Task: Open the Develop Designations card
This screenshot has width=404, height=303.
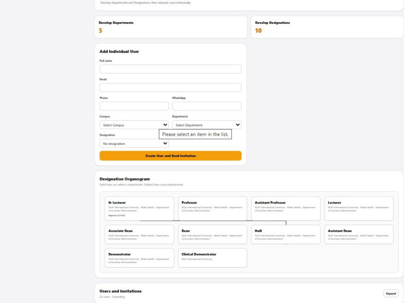Action: pyautogui.click(x=327, y=27)
